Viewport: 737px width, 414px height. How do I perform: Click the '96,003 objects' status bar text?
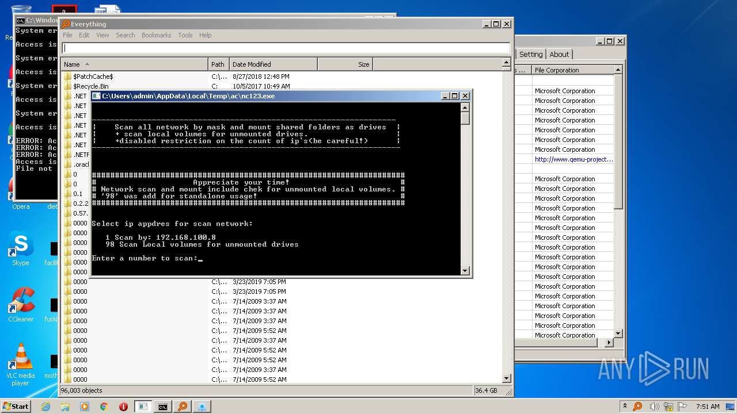[x=82, y=390]
